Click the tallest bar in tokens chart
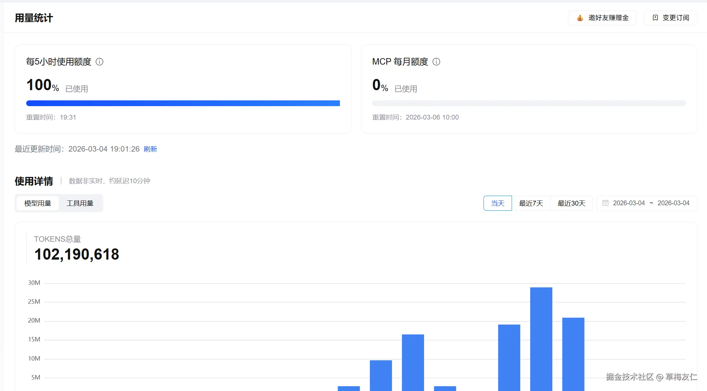 coord(541,339)
